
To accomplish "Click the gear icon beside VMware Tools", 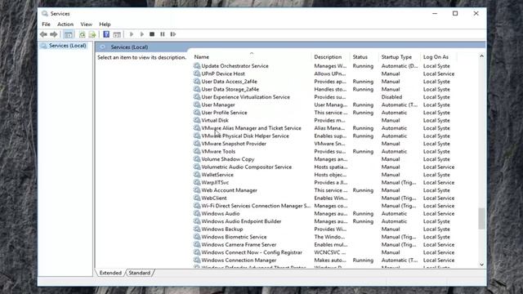I will coord(197,151).
